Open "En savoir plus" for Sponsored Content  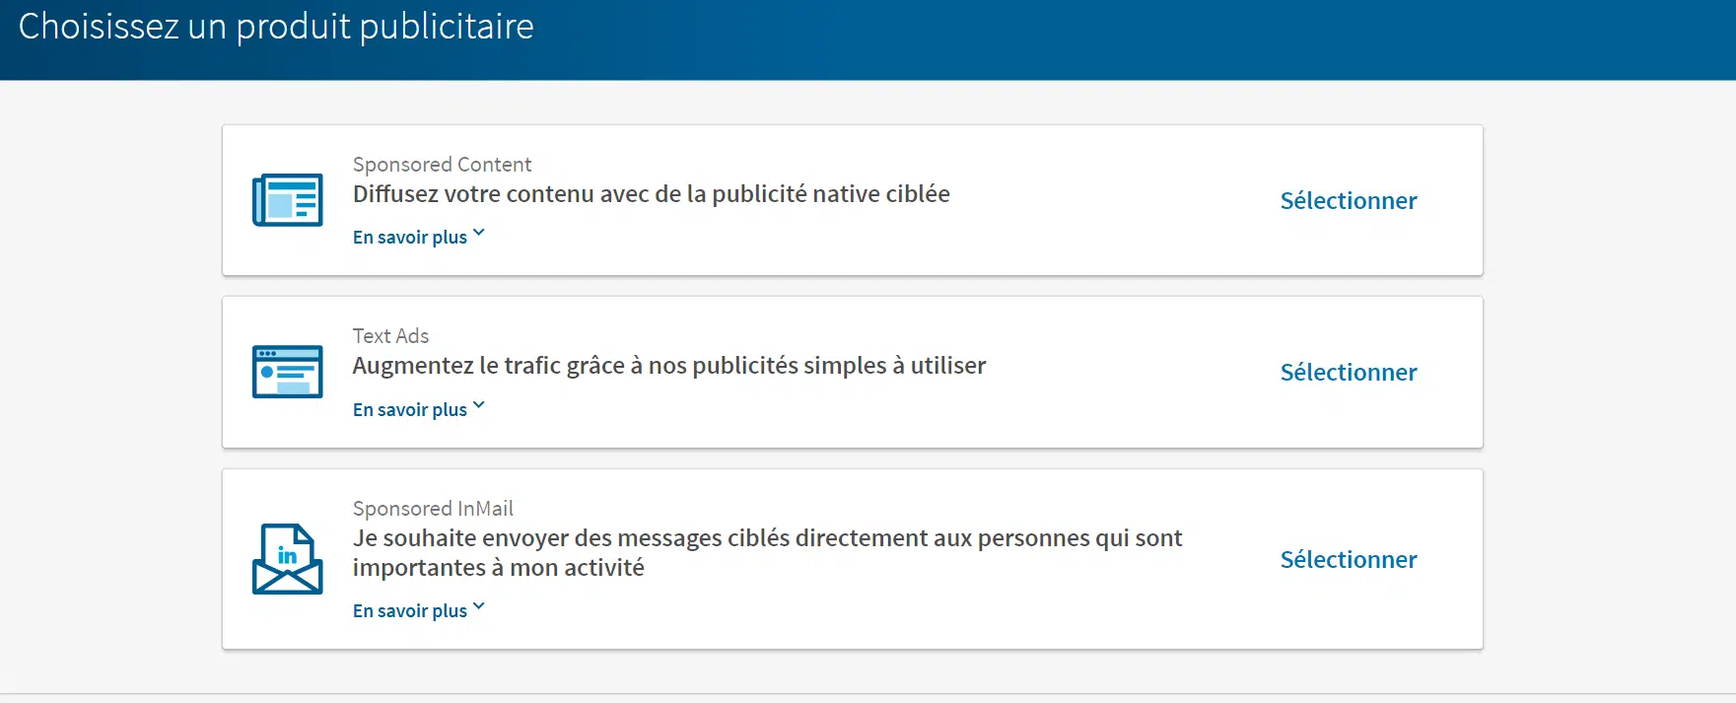[x=410, y=238]
